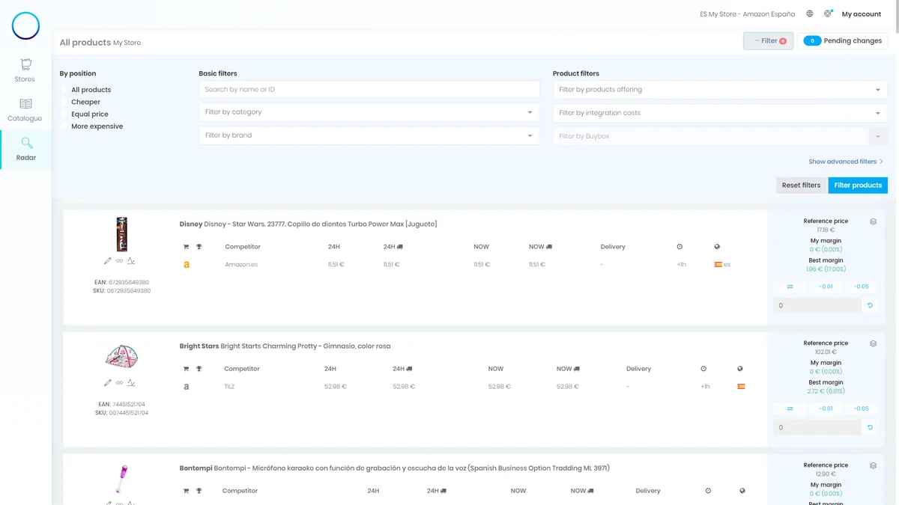The width and height of the screenshot is (899, 505).
Task: Edit the Bright Starts Gimnasio product (pencil)
Action: point(108,383)
